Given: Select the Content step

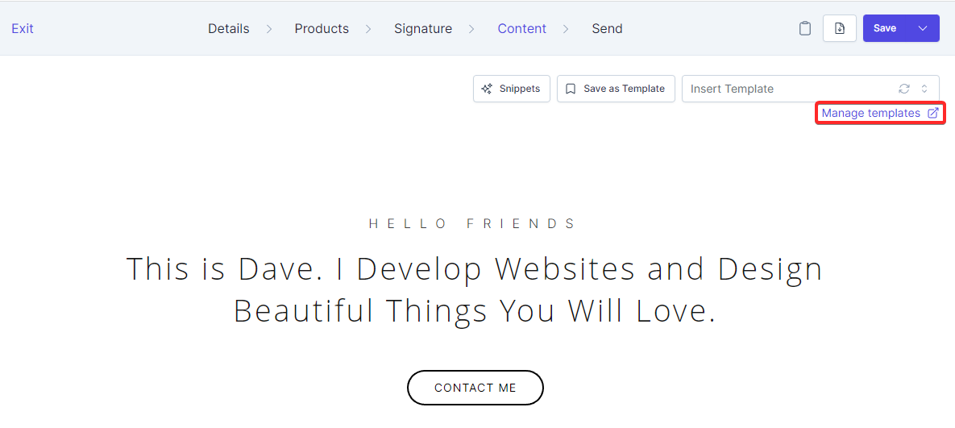Looking at the screenshot, I should click(x=521, y=28).
